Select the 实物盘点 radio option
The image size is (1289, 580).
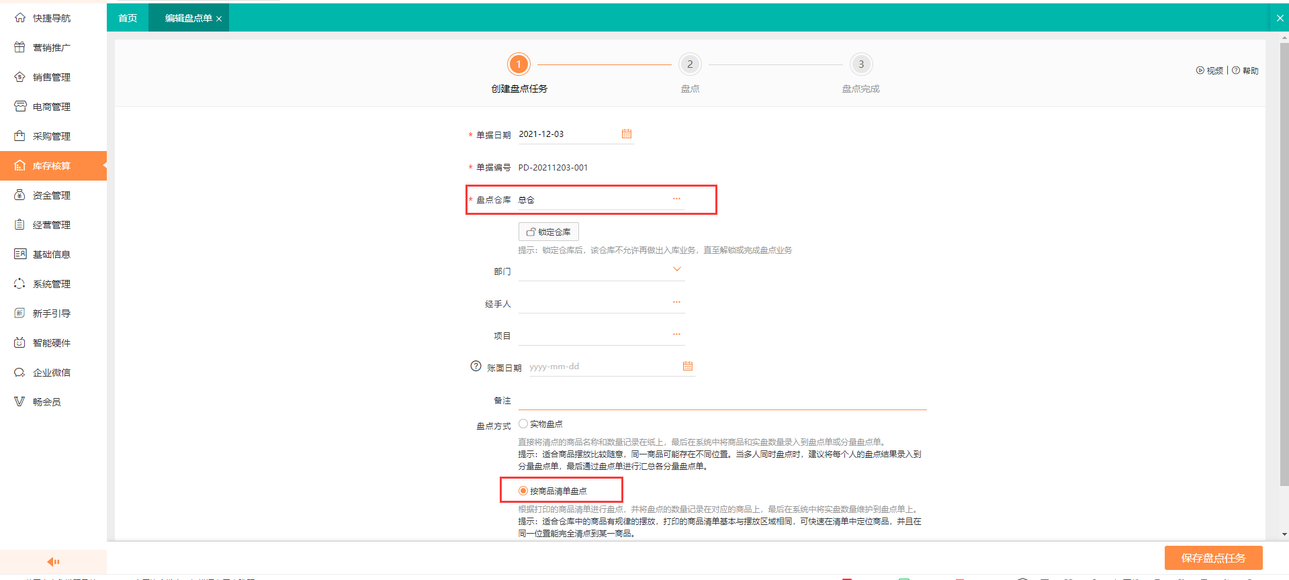[523, 424]
